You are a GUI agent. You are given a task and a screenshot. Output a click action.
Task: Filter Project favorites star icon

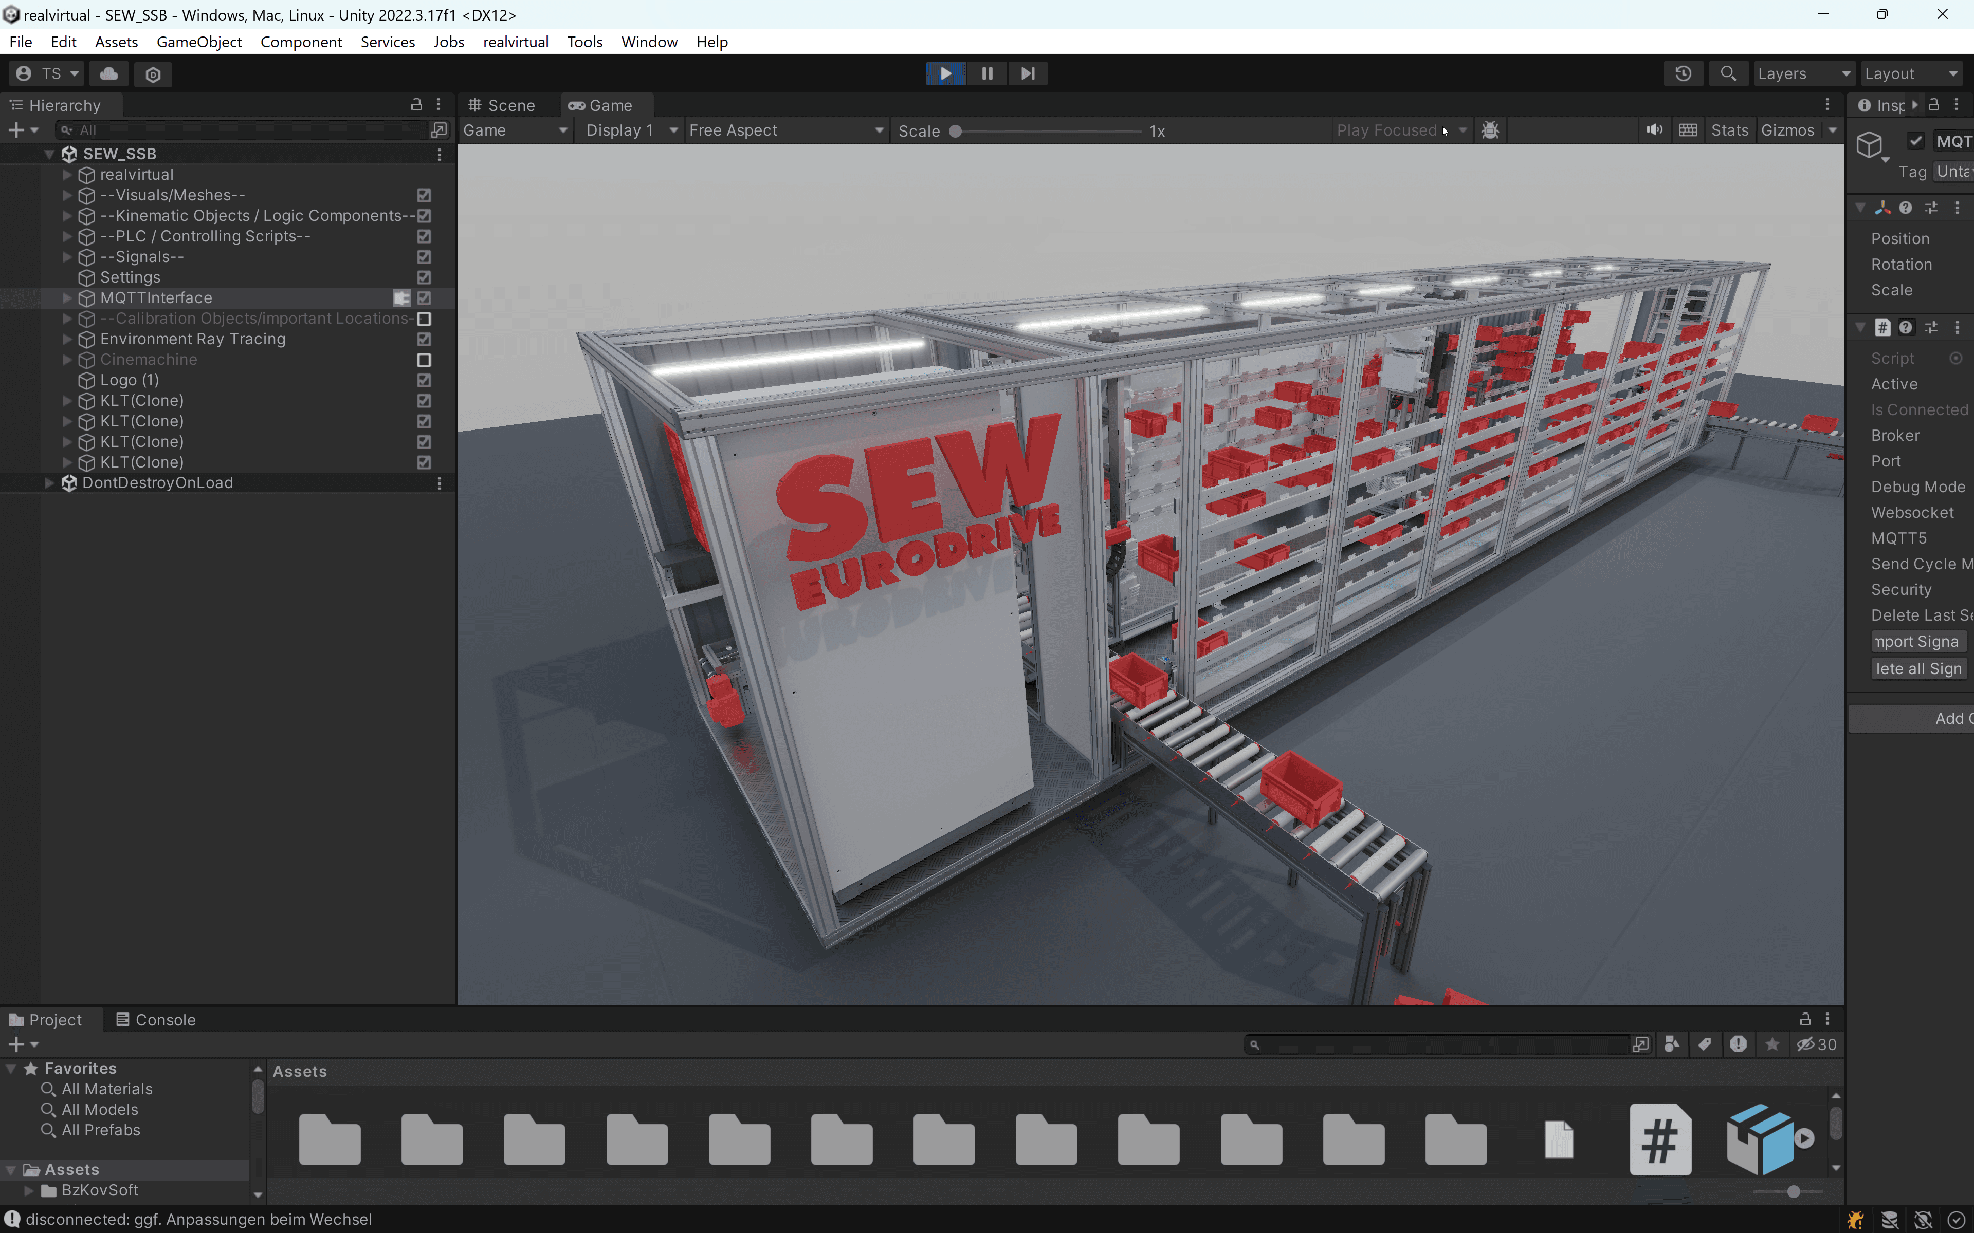click(1771, 1044)
